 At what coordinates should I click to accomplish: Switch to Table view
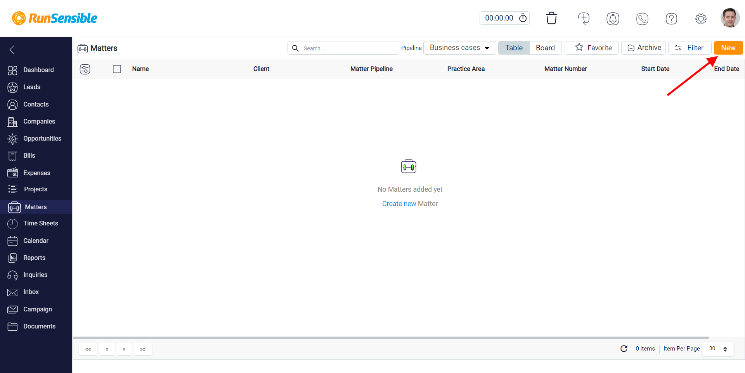coord(514,48)
